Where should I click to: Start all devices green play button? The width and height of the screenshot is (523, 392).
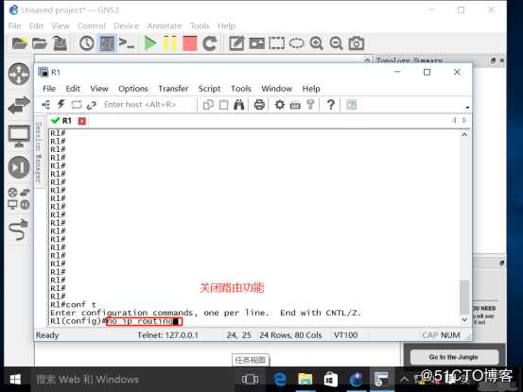(150, 43)
